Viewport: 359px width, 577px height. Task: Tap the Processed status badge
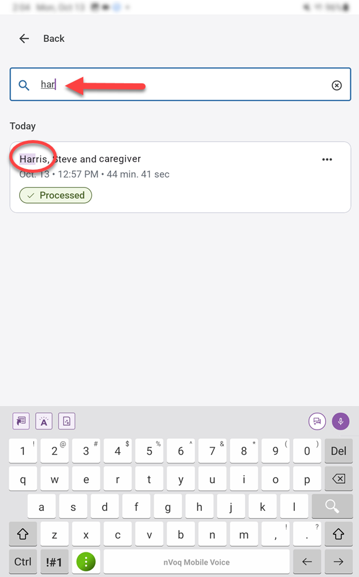pyautogui.click(x=56, y=195)
